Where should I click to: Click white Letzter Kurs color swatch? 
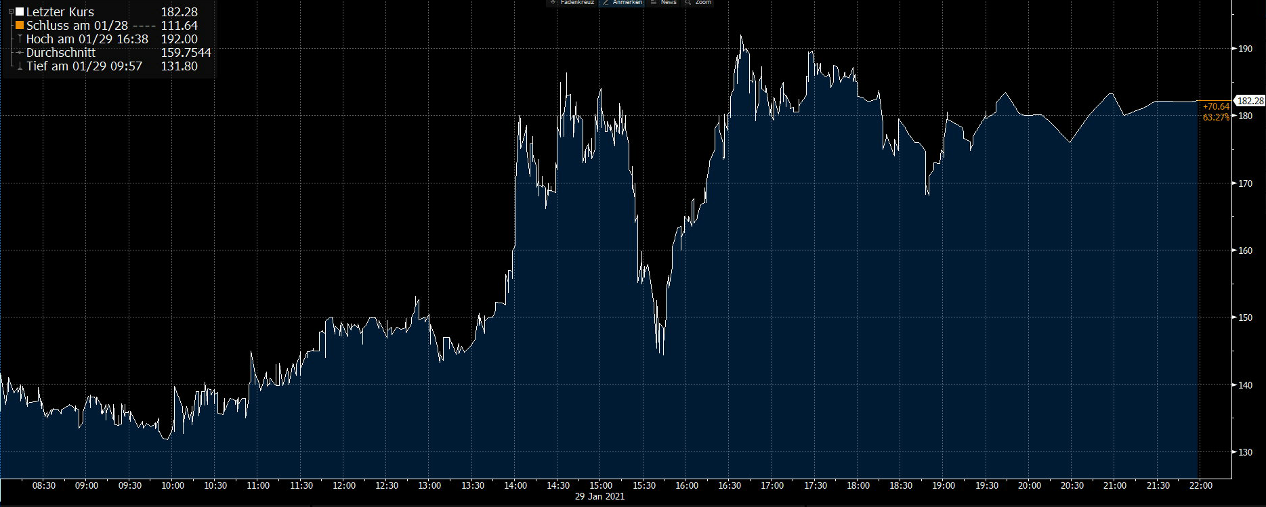[x=20, y=12]
